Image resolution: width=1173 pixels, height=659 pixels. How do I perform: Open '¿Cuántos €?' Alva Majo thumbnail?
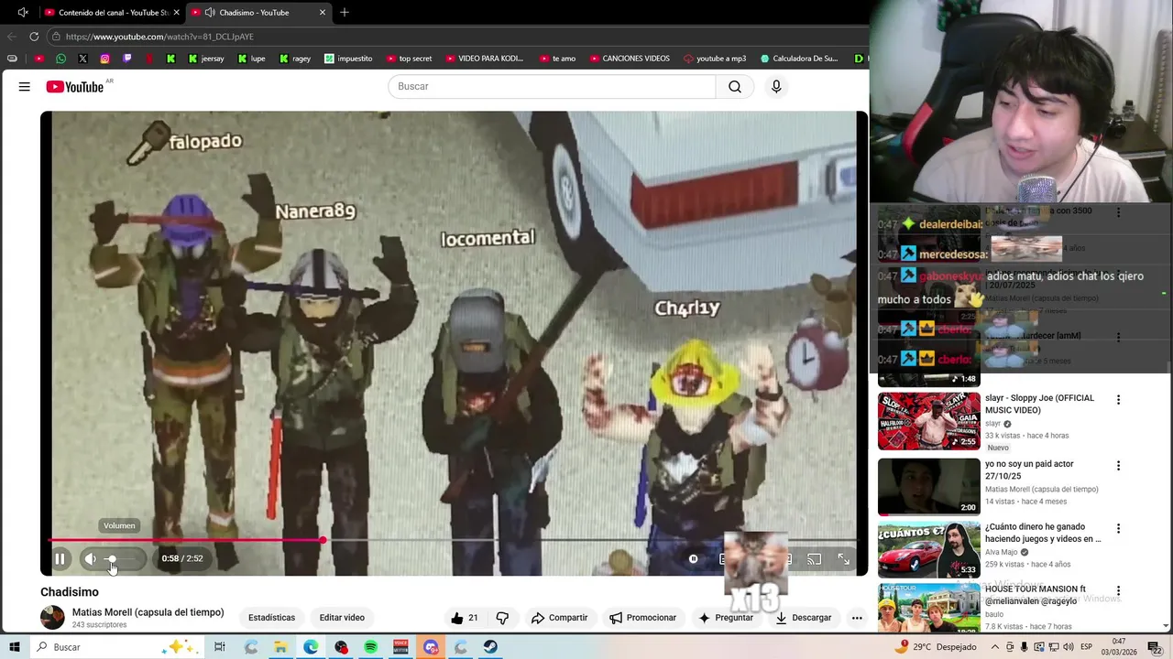click(x=928, y=549)
